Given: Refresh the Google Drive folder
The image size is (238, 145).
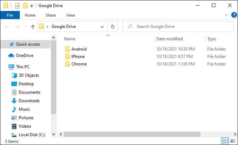Looking at the screenshot, I should [x=112, y=27].
